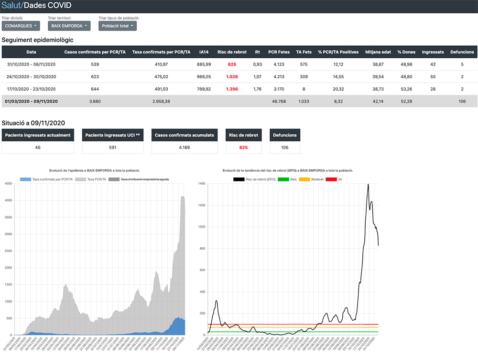This screenshot has height=357, width=478.
Task: Click the average age value 42,14
Action: pos(378,101)
